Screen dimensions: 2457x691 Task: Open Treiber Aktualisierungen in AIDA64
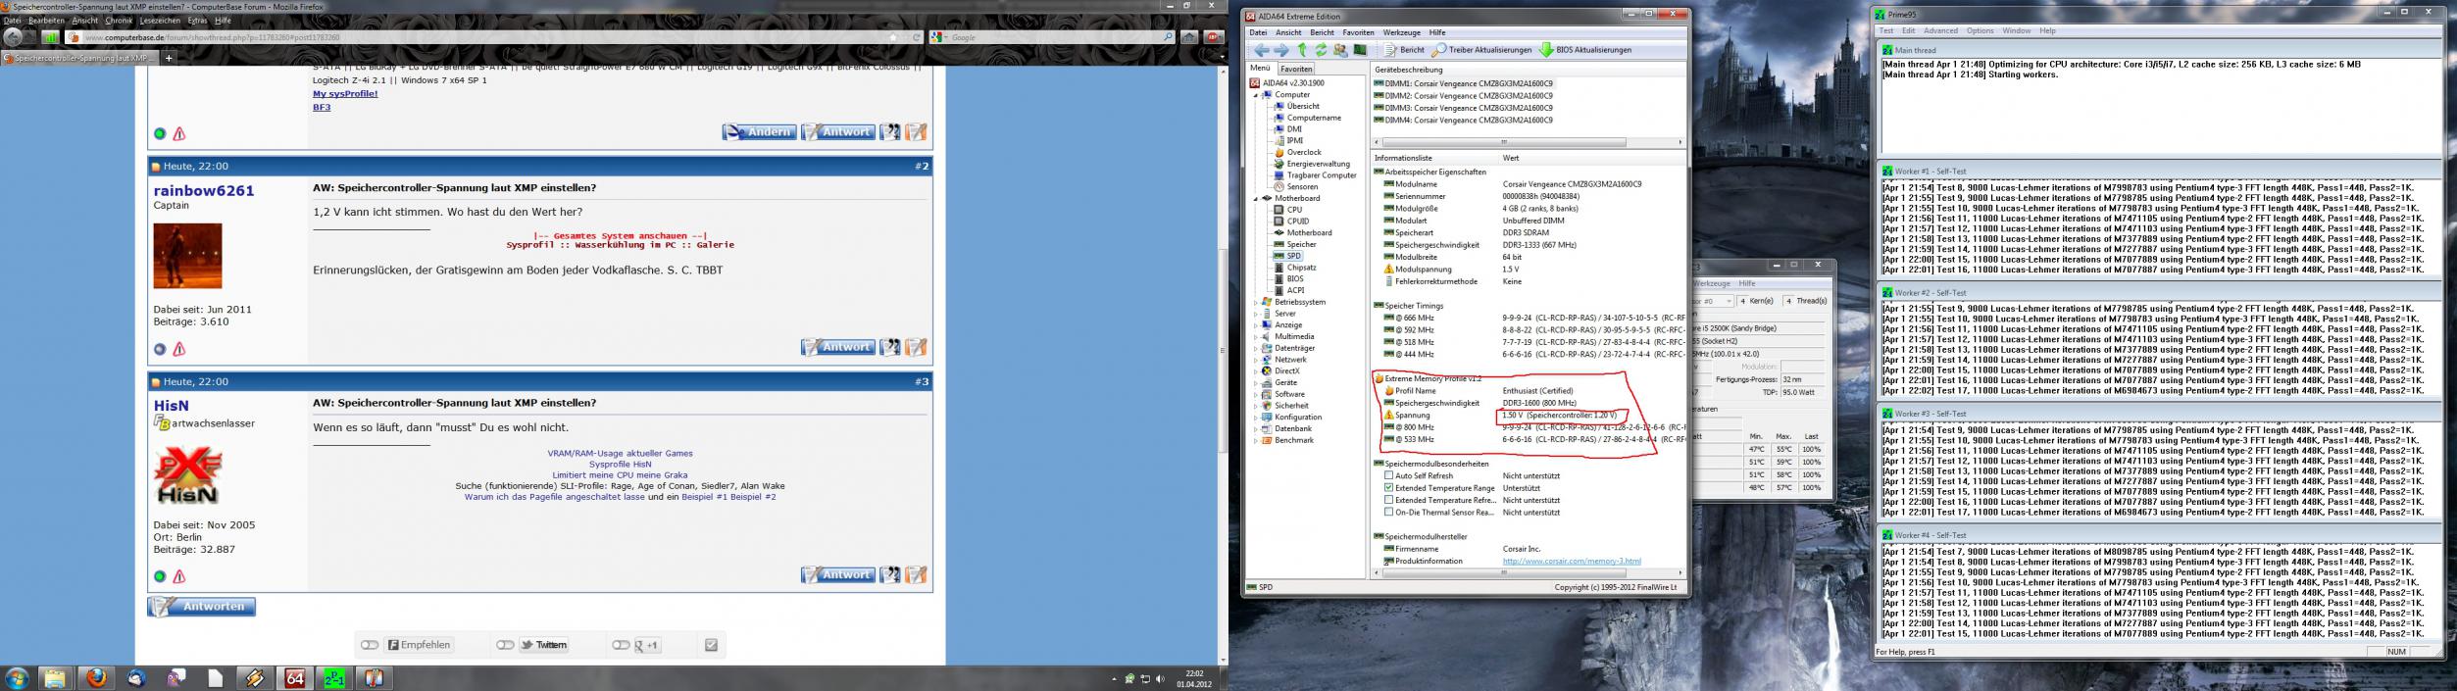pos(1481,50)
